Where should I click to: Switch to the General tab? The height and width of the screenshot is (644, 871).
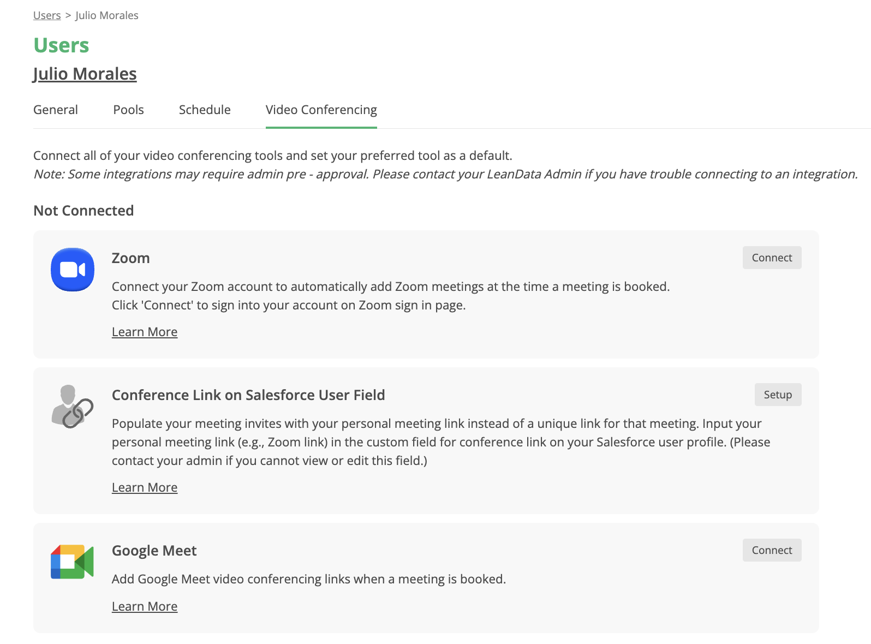tap(56, 110)
